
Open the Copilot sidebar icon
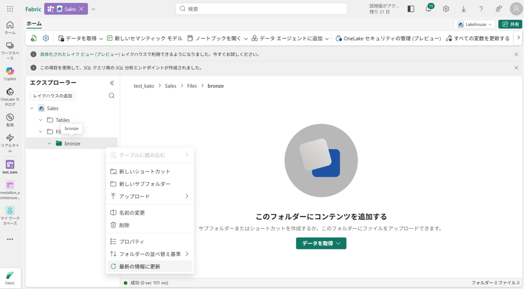tap(10, 72)
